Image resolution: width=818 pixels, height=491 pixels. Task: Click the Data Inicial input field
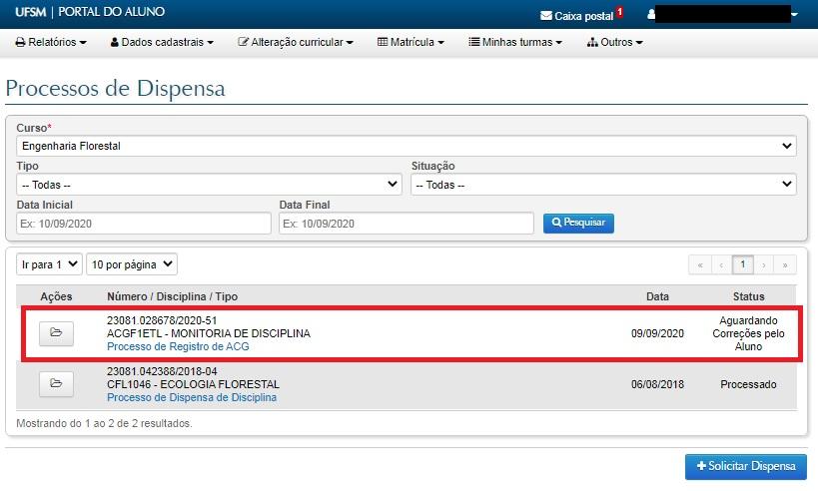pos(144,224)
